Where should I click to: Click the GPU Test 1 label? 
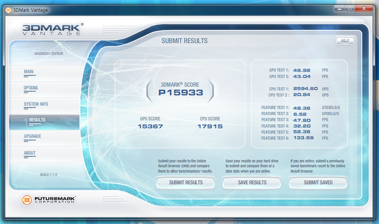click(x=279, y=70)
